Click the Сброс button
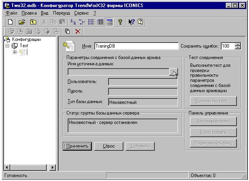Screen dimensions: 249x181 click(x=109, y=146)
